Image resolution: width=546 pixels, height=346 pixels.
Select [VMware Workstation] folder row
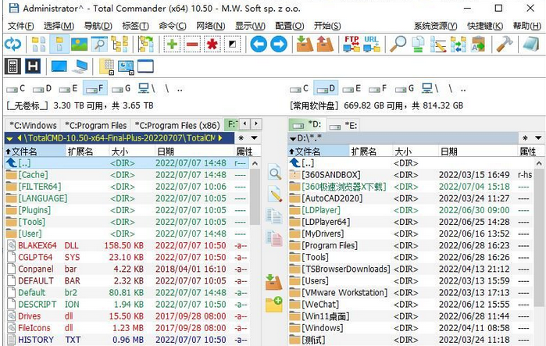[x=410, y=293]
